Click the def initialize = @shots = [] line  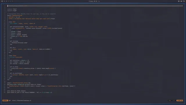tap(19, 60)
